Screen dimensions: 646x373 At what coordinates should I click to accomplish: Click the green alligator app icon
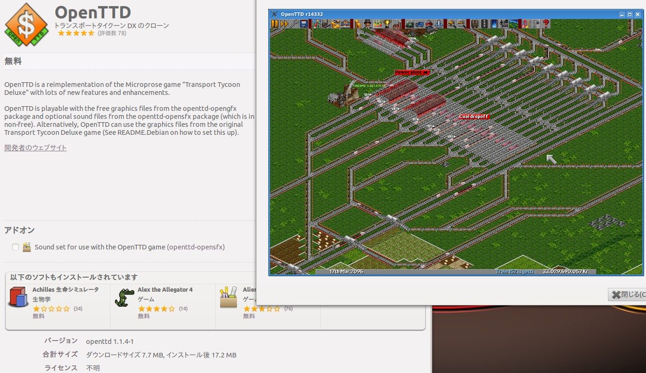tap(125, 297)
